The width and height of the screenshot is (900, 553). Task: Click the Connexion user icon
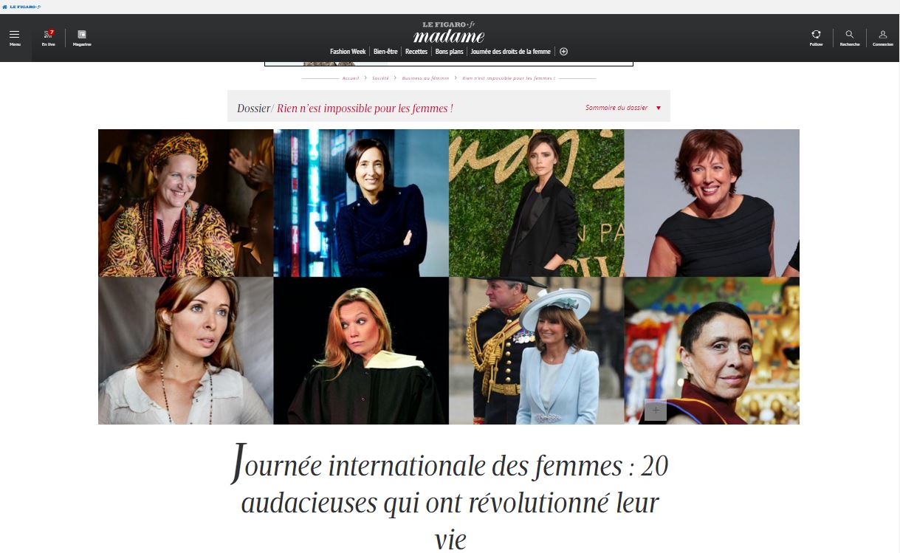pos(882,34)
